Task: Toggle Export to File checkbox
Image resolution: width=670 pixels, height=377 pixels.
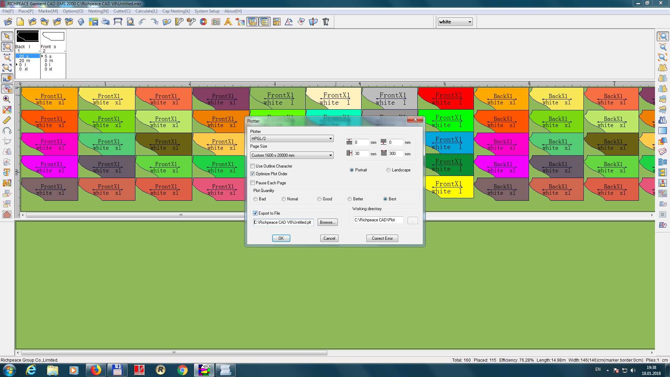Action: [255, 213]
